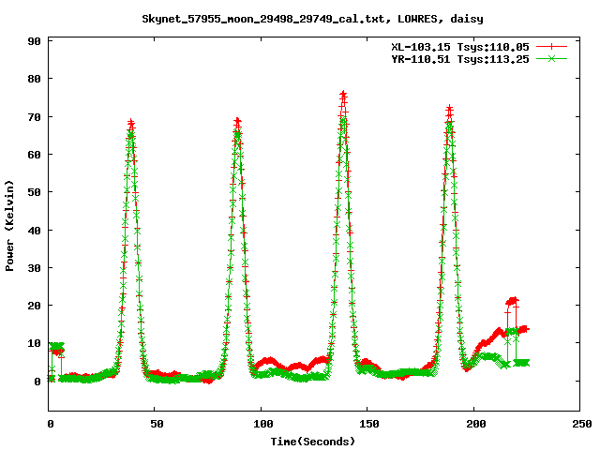600x450 pixels.
Task: Click the red step bump near 21 Kelvin
Action: tap(512, 301)
